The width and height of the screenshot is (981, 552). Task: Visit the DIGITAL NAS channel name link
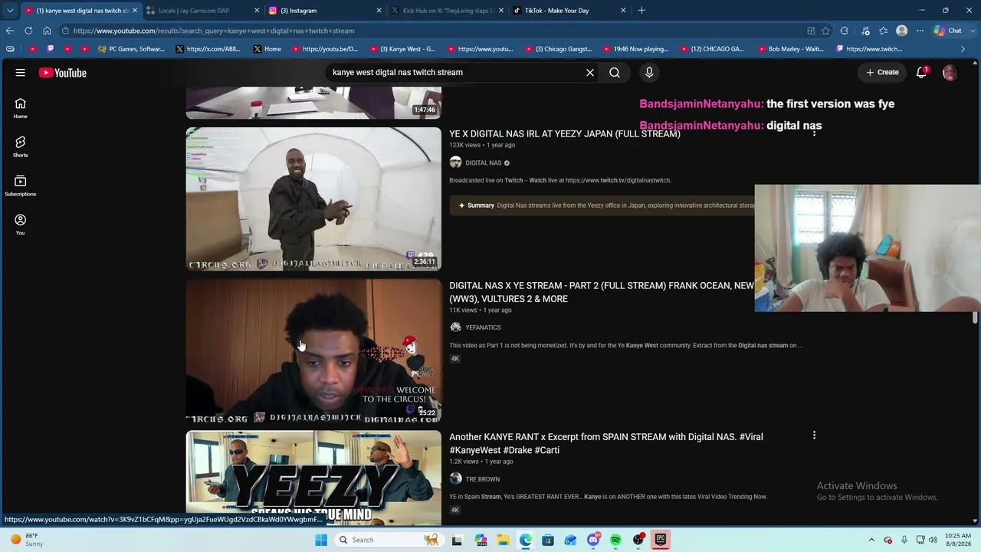point(484,163)
